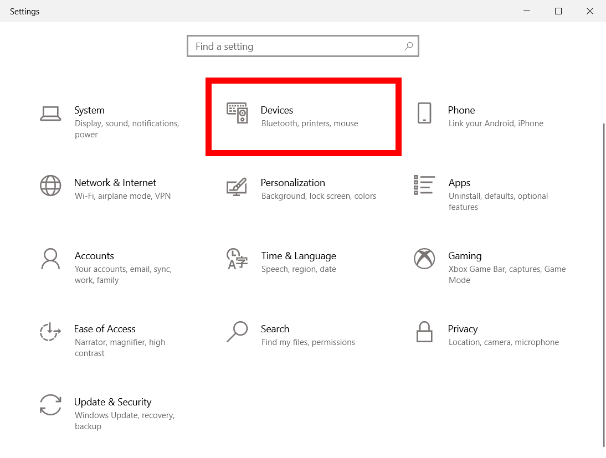Click 'Background, lock screen, colors' text
606x458 pixels.
(319, 197)
